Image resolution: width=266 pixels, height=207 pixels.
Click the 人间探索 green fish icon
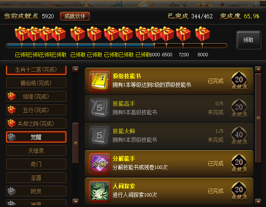tap(100, 191)
